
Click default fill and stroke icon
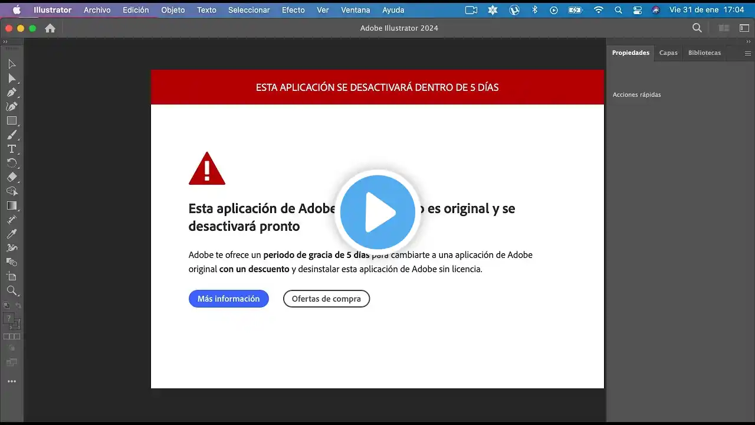6,305
